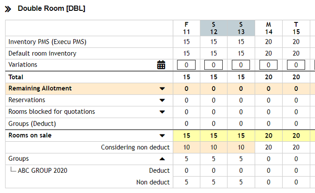Select the Variations field for Saturday 12
Screen dimensions: 315x193
click(213, 65)
